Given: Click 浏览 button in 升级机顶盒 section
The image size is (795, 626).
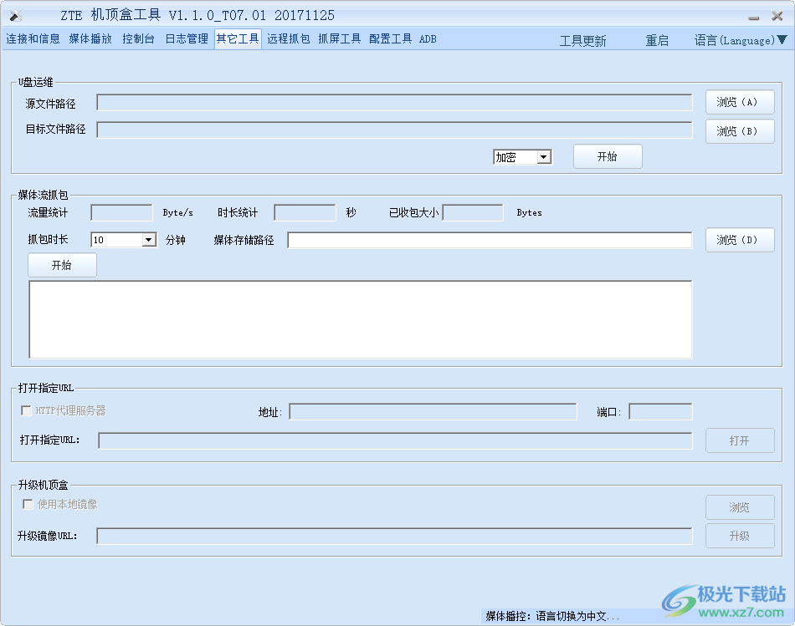Looking at the screenshot, I should (x=740, y=507).
